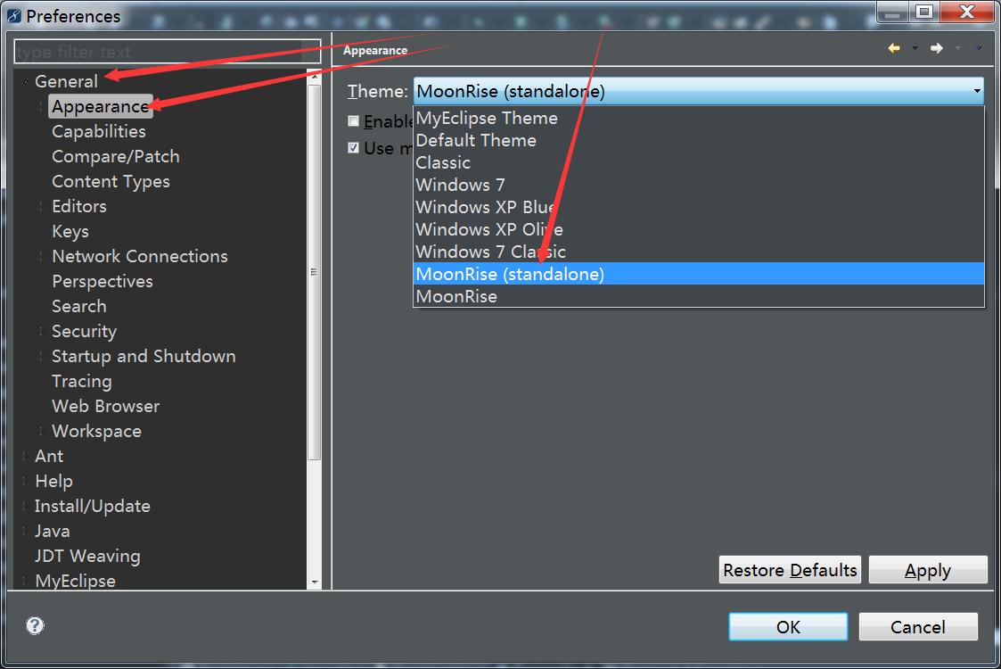Click the tree scrollbar up arrow
Viewport: 1001px width, 669px height.
314,76
